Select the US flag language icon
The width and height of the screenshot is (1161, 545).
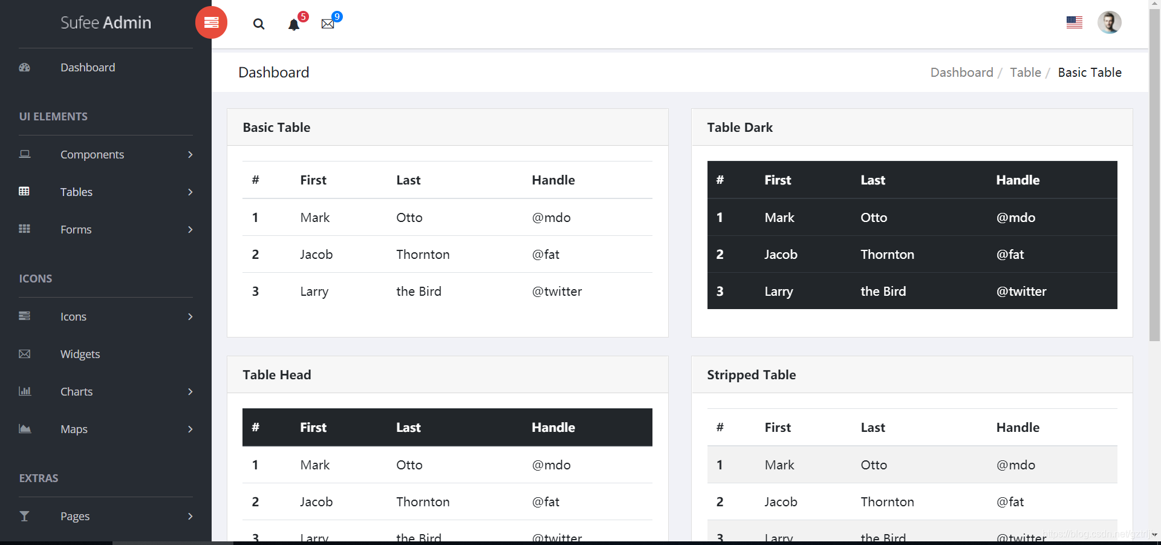(x=1075, y=22)
